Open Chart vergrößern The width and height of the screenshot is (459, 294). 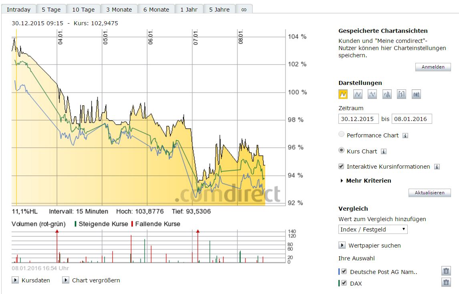(96, 280)
